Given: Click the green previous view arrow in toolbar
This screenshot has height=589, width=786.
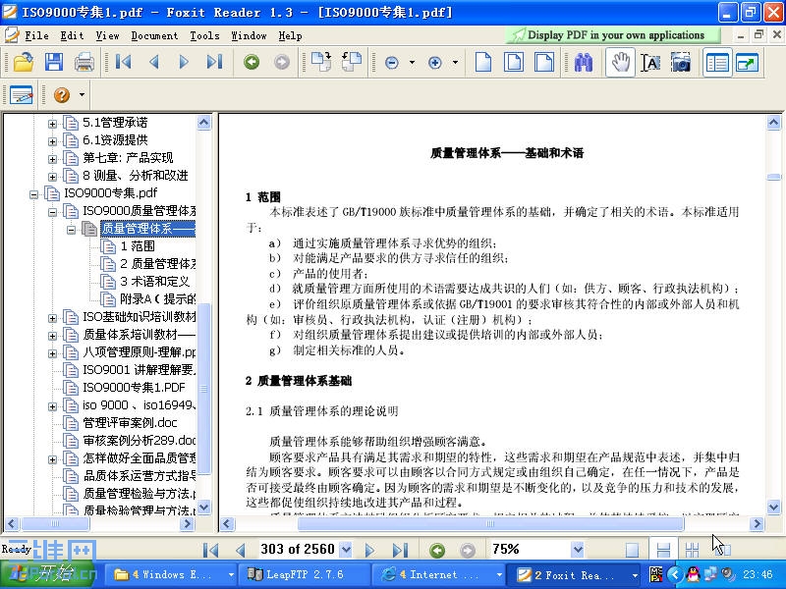Looking at the screenshot, I should coord(252,62).
